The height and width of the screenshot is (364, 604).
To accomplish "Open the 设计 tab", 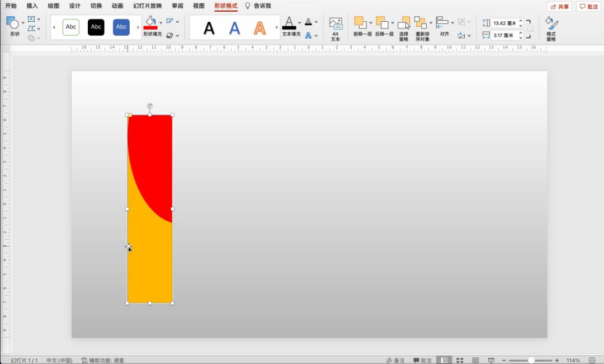I will pos(75,6).
